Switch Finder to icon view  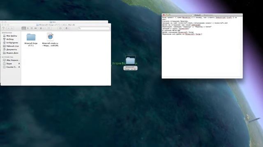24,28
